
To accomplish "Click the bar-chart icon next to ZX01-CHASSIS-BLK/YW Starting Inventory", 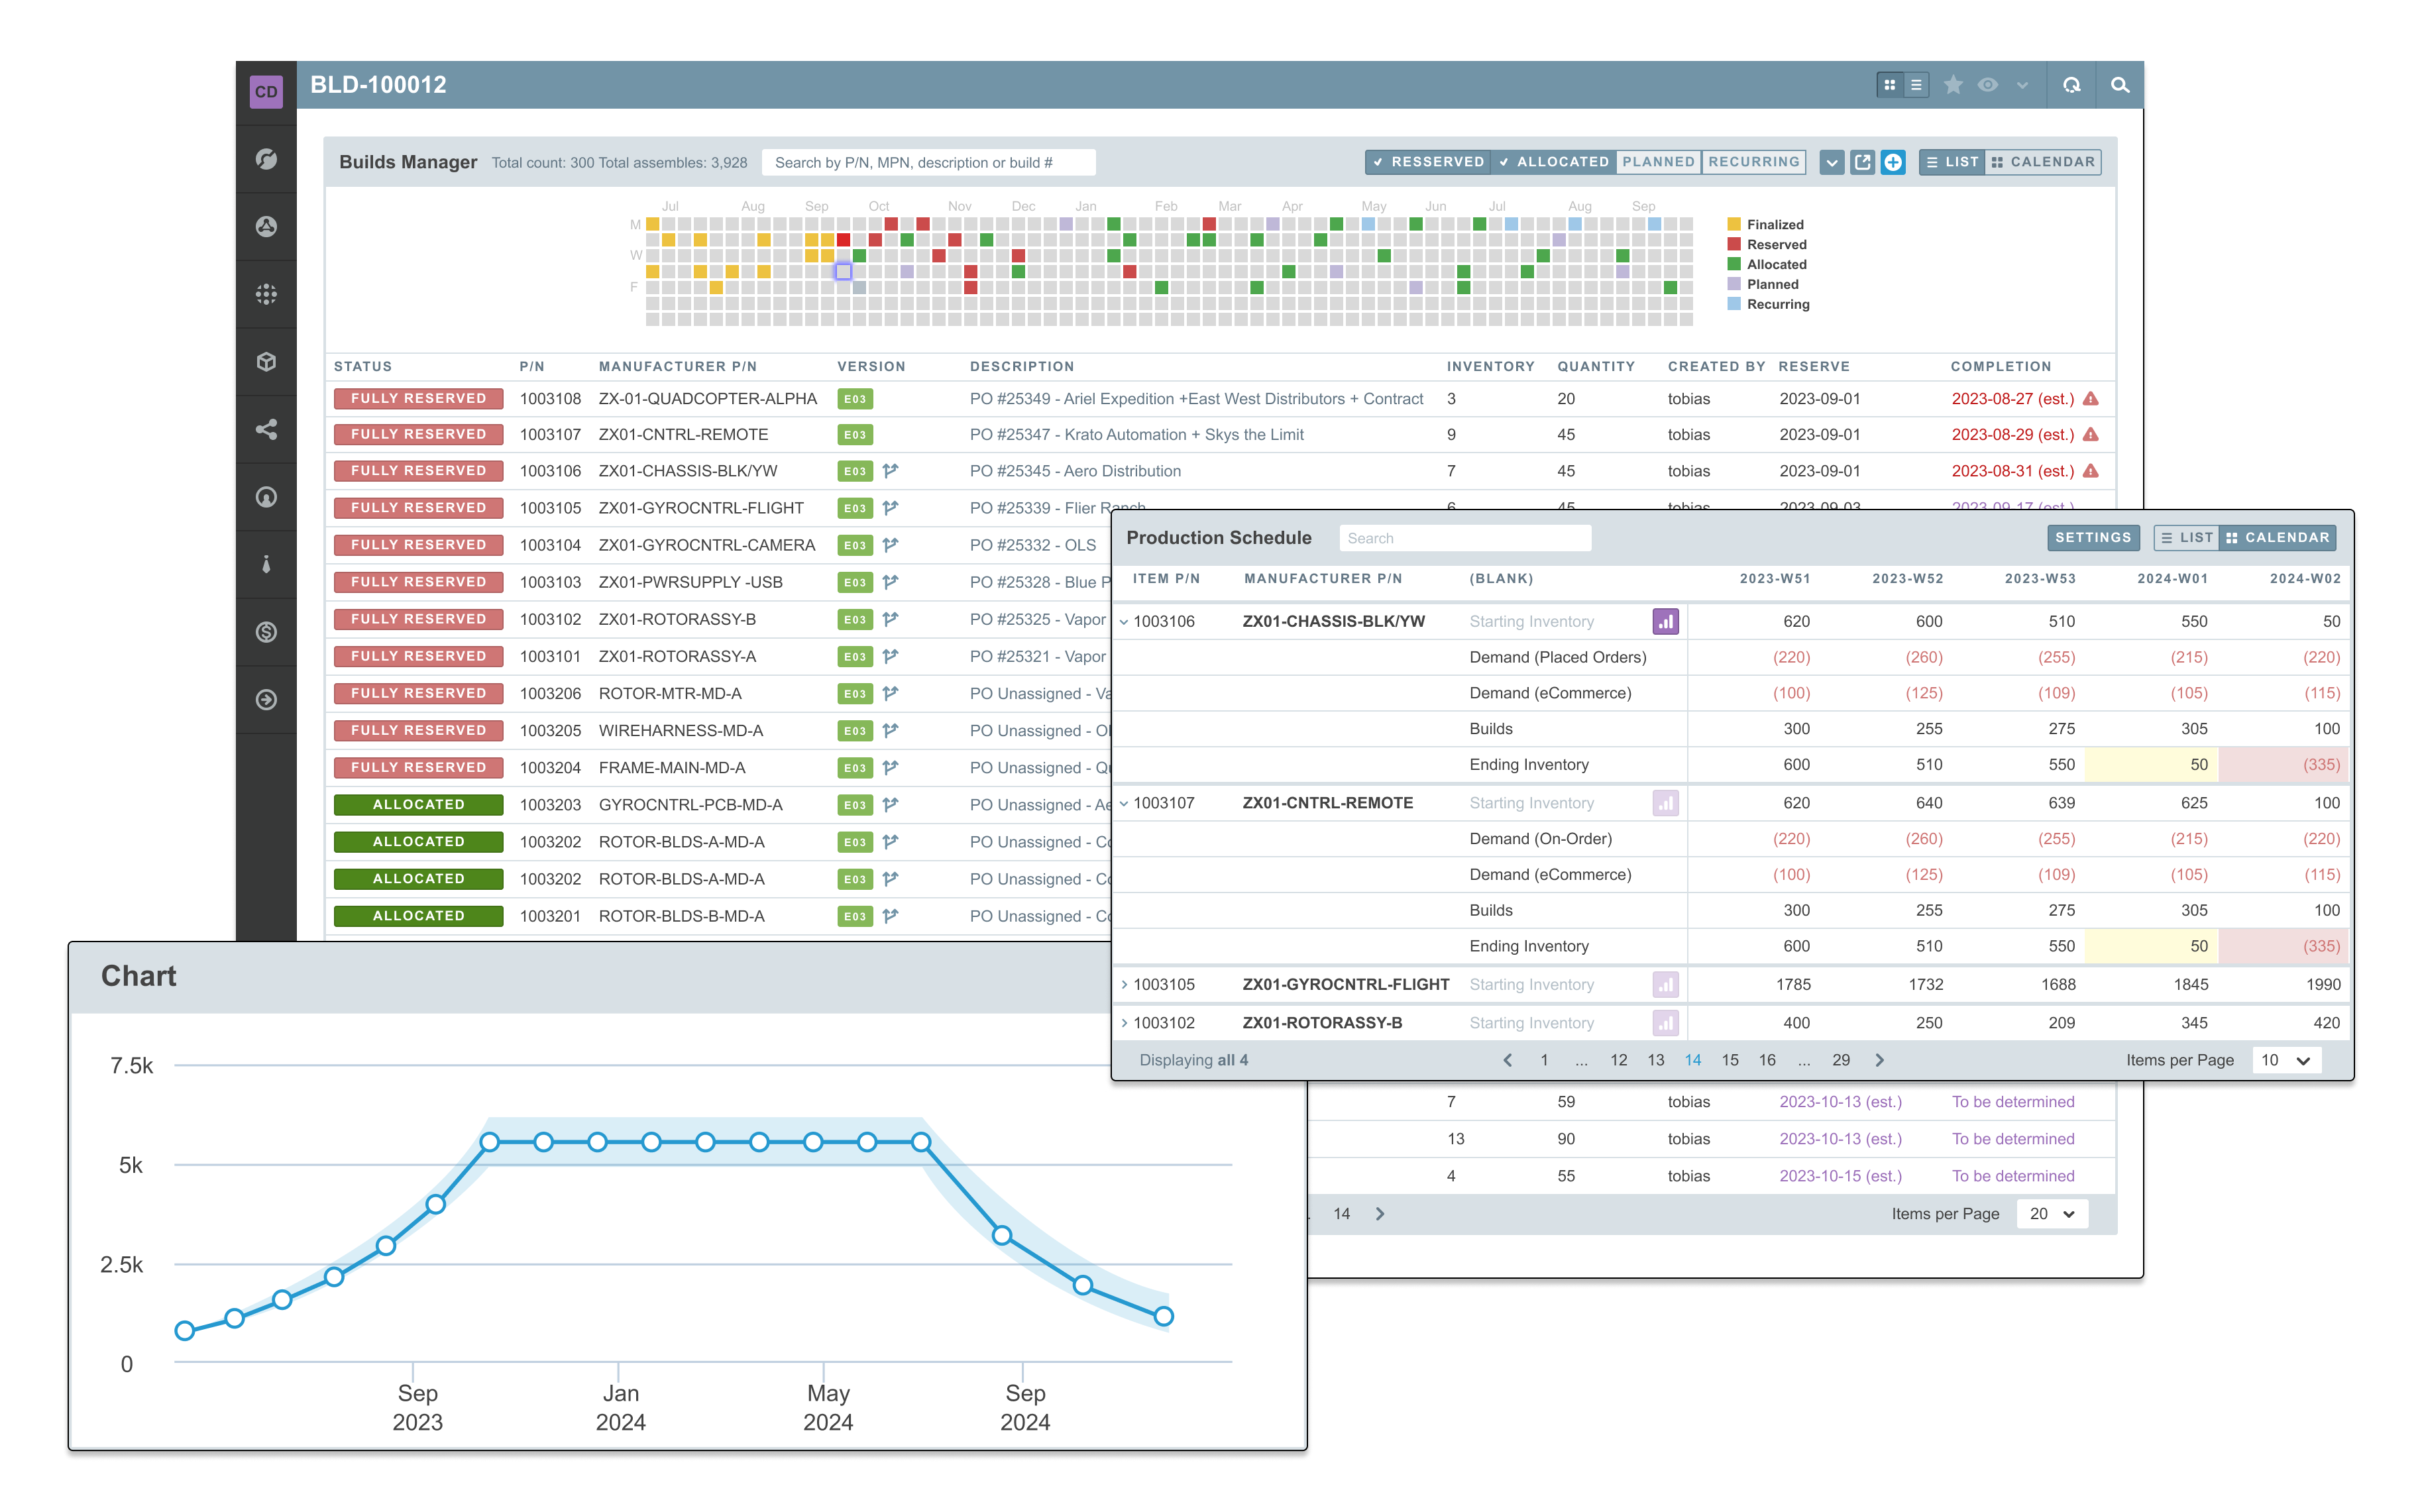I will 1665,621.
